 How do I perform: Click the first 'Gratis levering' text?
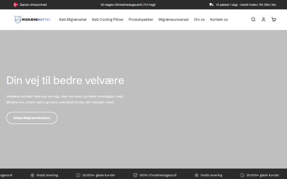coord(47,175)
